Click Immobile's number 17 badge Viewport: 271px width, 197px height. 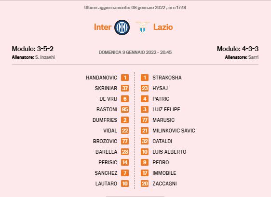[x=145, y=173]
